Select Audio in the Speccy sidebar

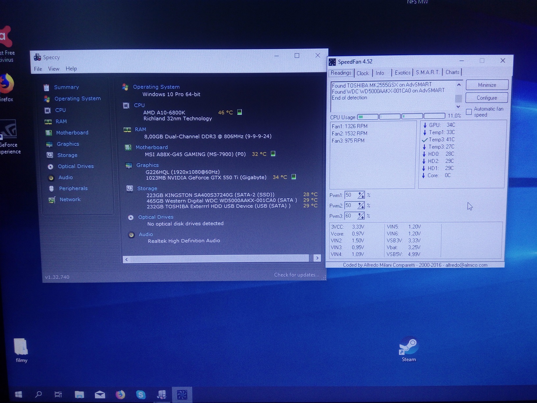[65, 177]
